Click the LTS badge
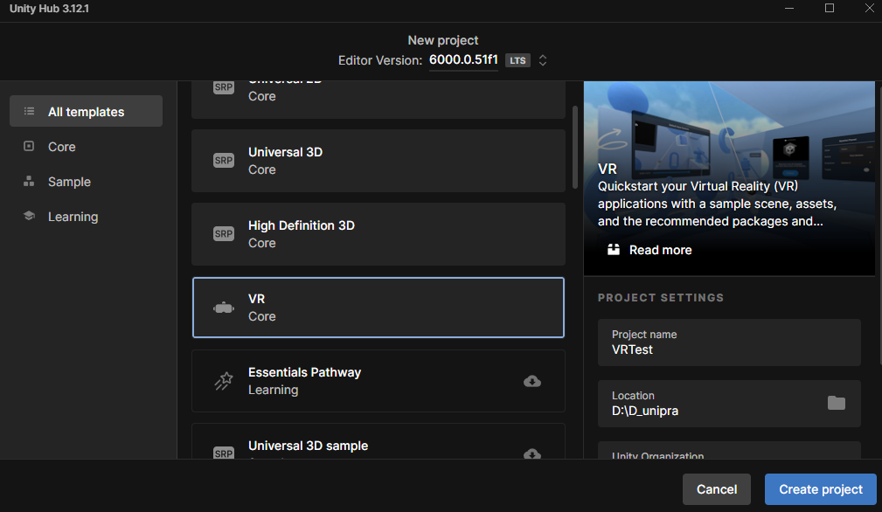The height and width of the screenshot is (512, 882). click(x=517, y=60)
